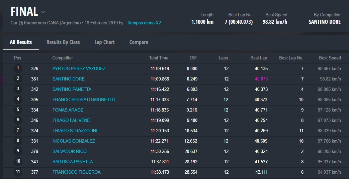Open THIAGO STRAZZOLINI competitor page
Viewport: 349px width, 179px height.
coord(75,131)
